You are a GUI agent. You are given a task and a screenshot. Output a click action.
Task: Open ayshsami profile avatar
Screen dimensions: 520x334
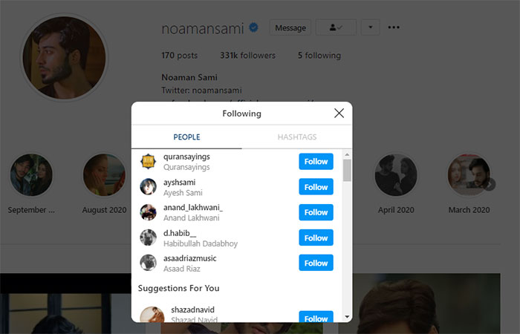(x=149, y=187)
